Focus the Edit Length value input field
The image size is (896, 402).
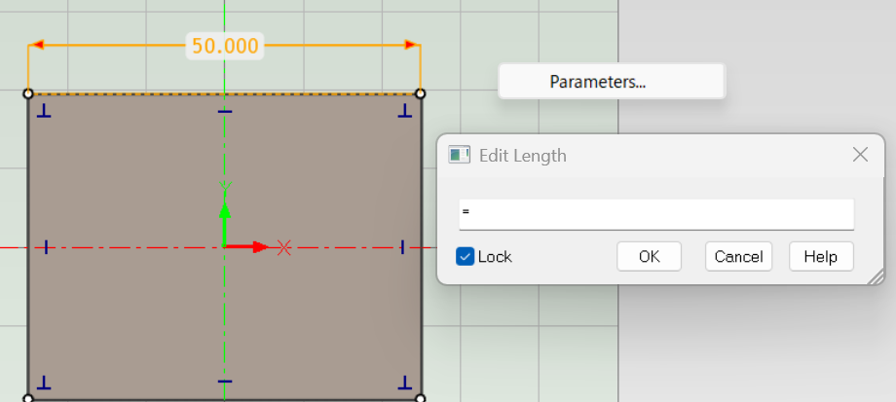(x=655, y=213)
